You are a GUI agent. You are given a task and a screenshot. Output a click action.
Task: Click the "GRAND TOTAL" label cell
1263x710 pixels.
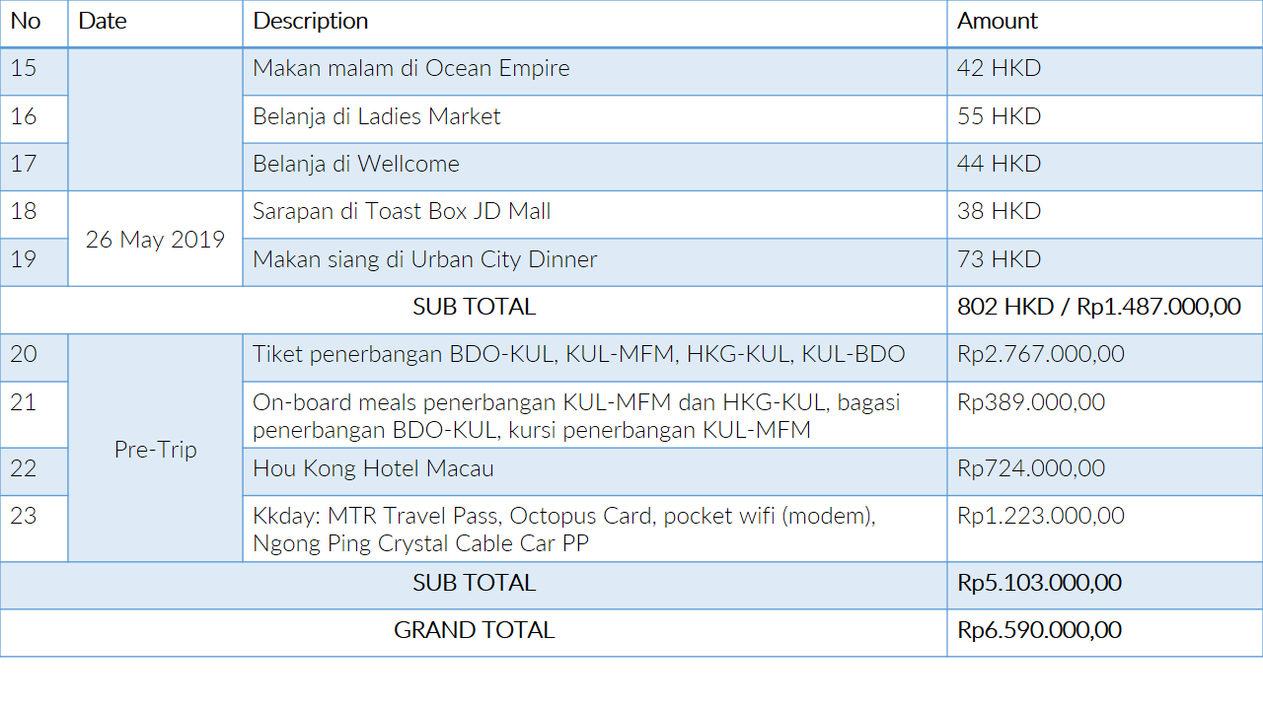[x=474, y=631]
